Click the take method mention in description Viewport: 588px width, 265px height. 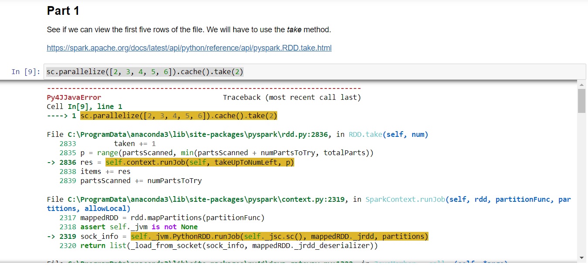(x=294, y=29)
